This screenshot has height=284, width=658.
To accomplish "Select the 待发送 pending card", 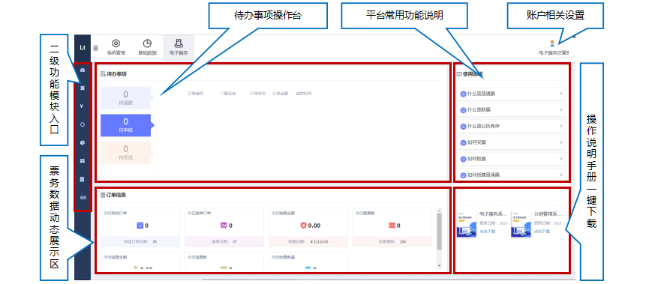I will pyautogui.click(x=125, y=152).
